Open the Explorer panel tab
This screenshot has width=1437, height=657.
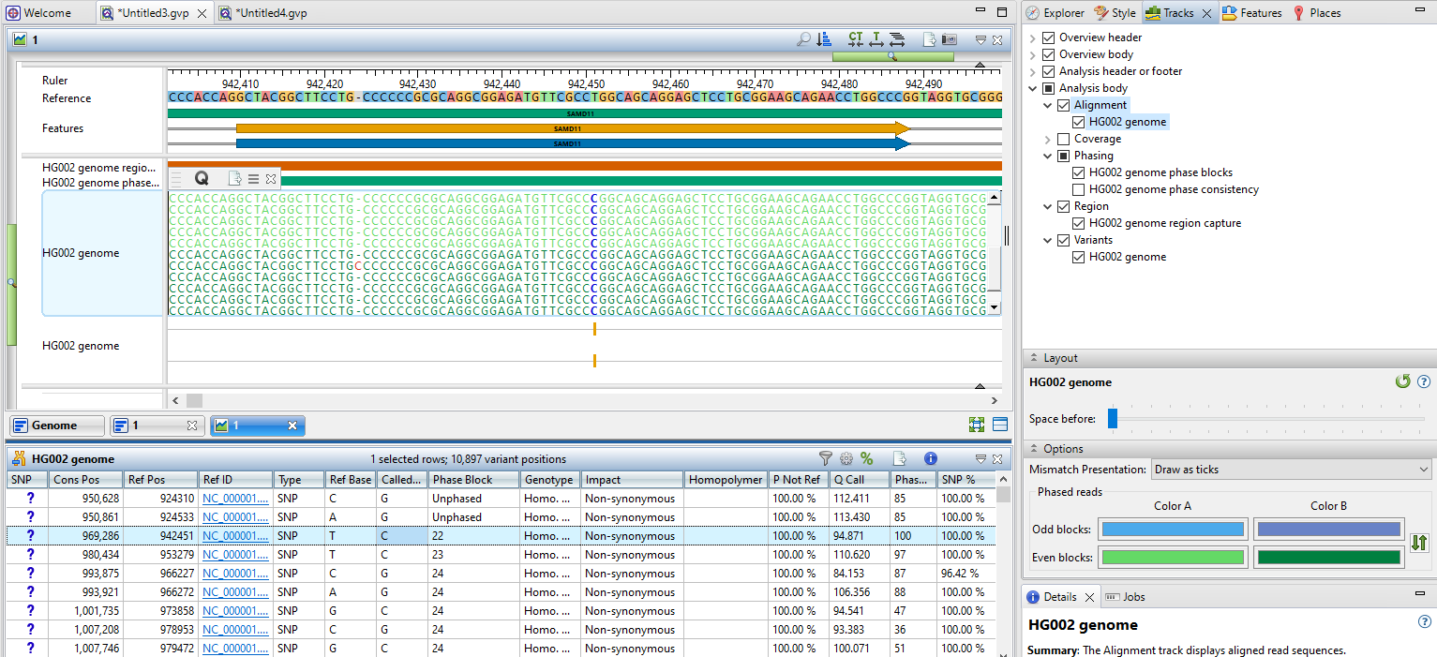coord(1055,13)
